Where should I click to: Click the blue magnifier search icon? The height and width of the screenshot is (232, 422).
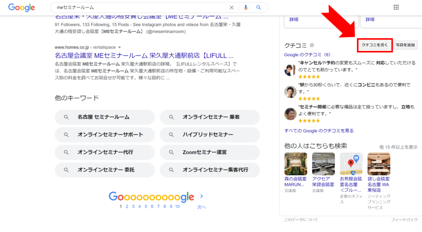click(259, 7)
